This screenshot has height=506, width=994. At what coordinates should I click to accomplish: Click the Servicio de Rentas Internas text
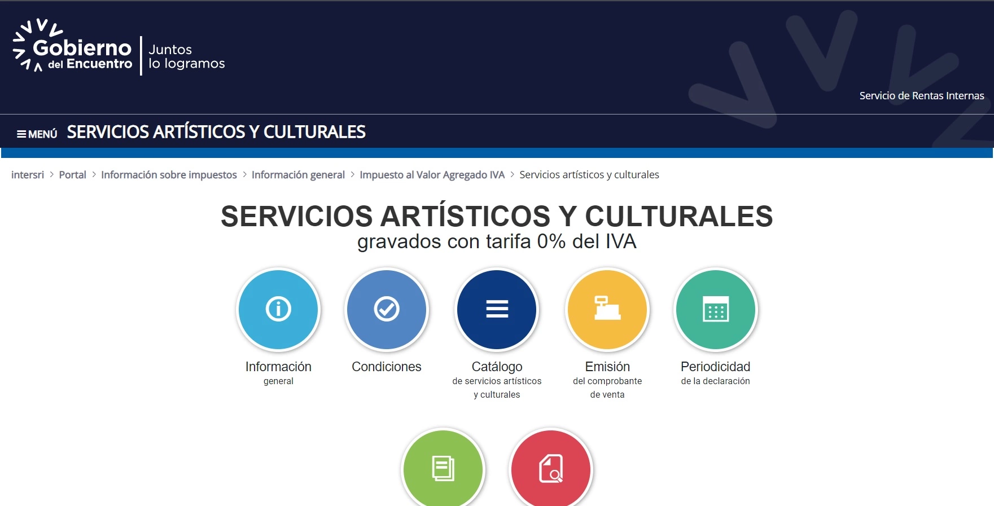click(x=922, y=96)
